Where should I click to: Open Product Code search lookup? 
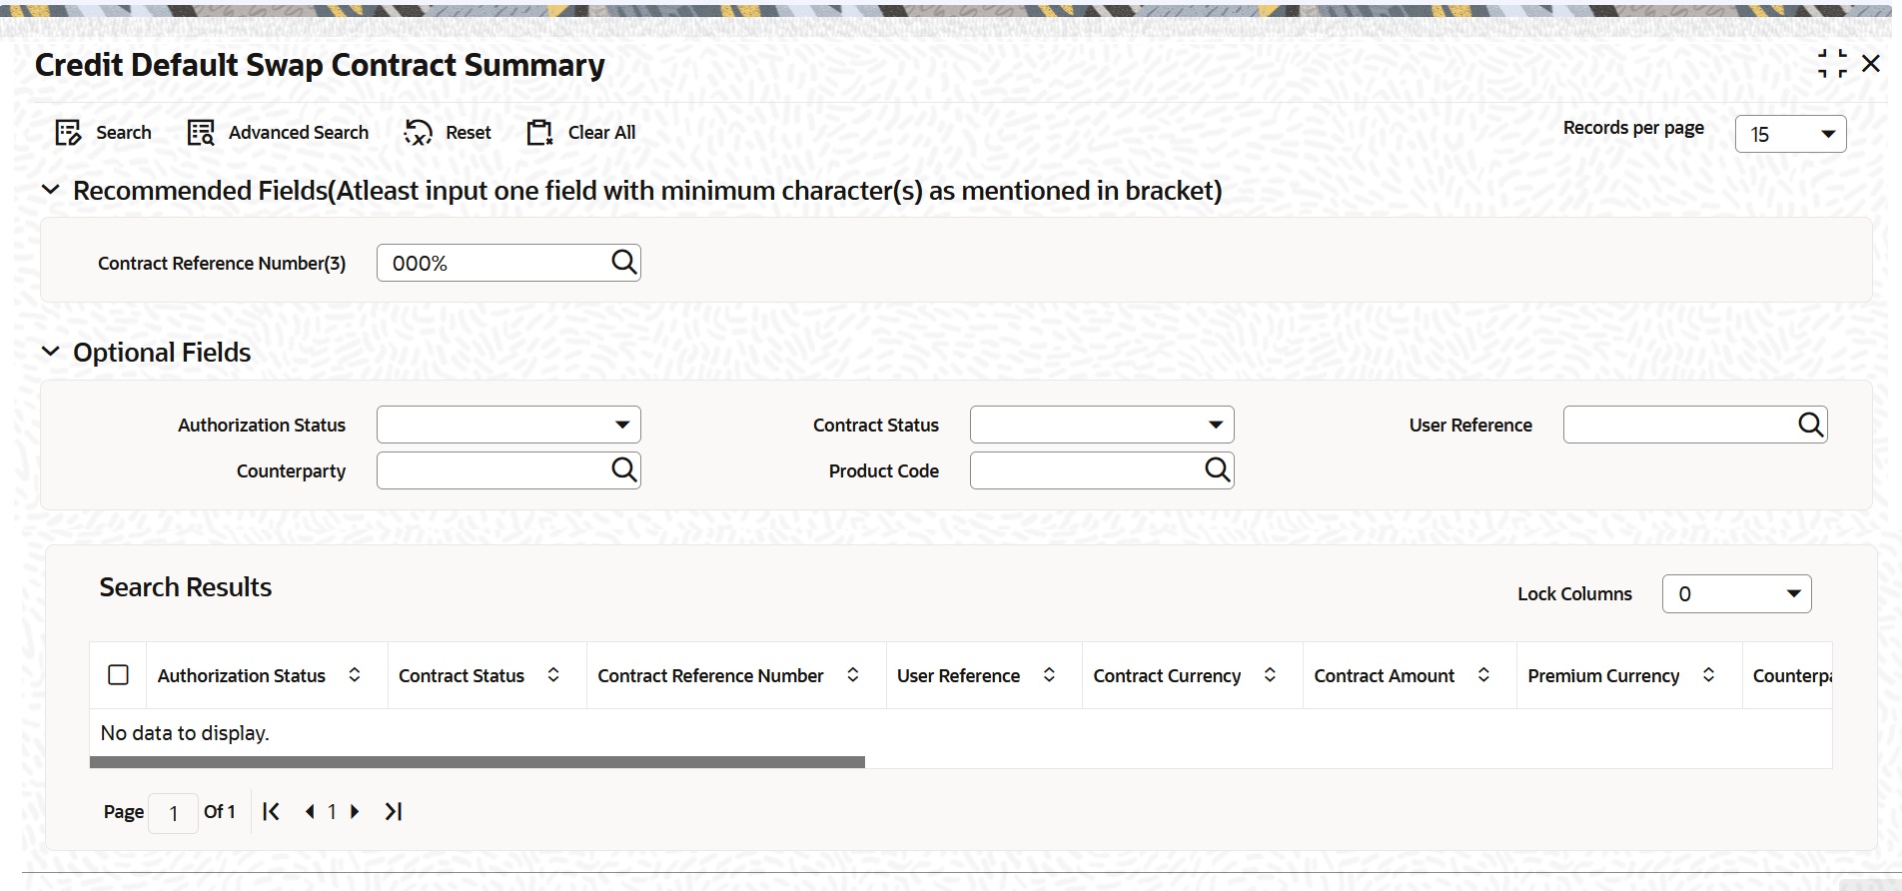pyautogui.click(x=1217, y=470)
